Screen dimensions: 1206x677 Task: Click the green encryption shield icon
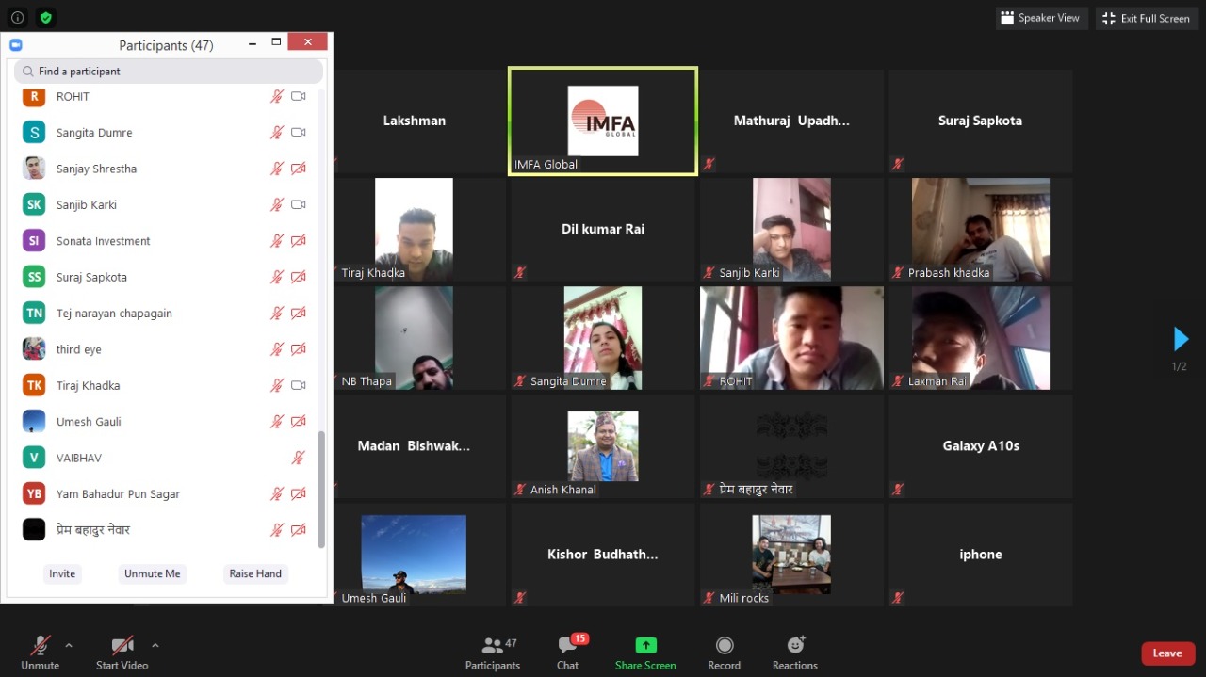[46, 17]
